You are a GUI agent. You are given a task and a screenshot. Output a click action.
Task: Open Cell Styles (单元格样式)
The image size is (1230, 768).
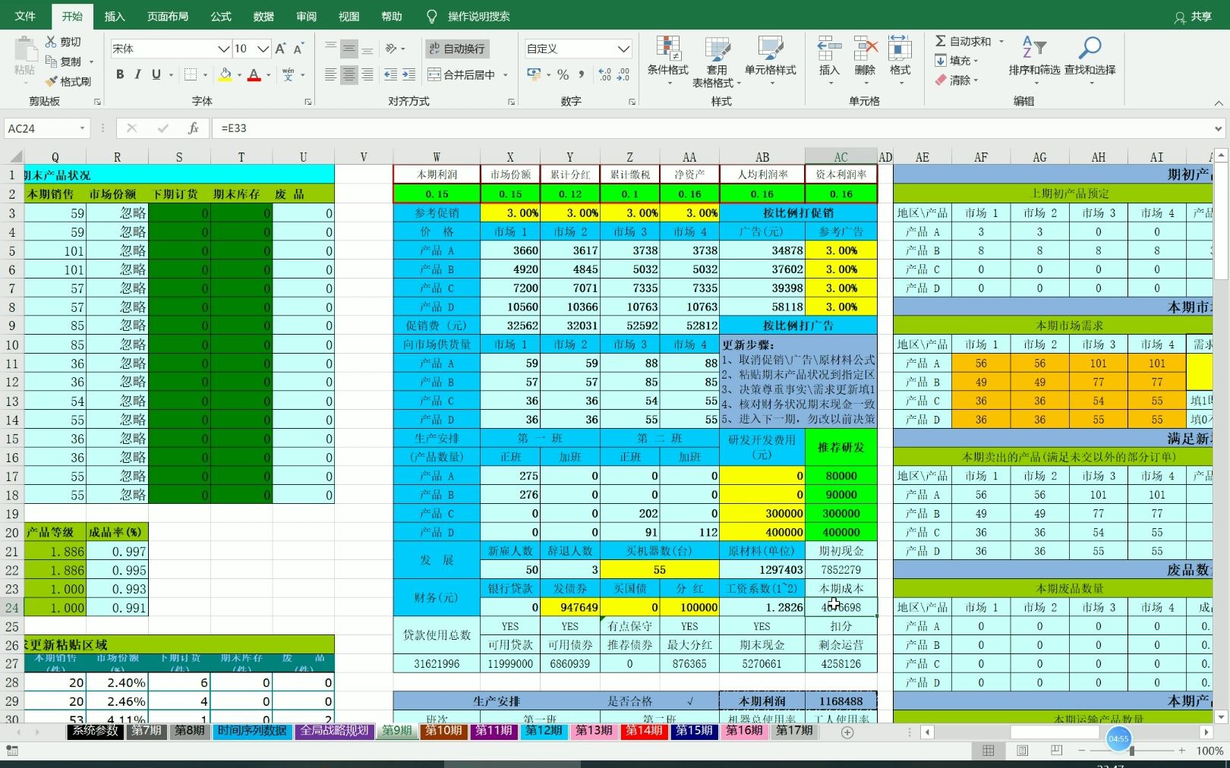click(770, 61)
